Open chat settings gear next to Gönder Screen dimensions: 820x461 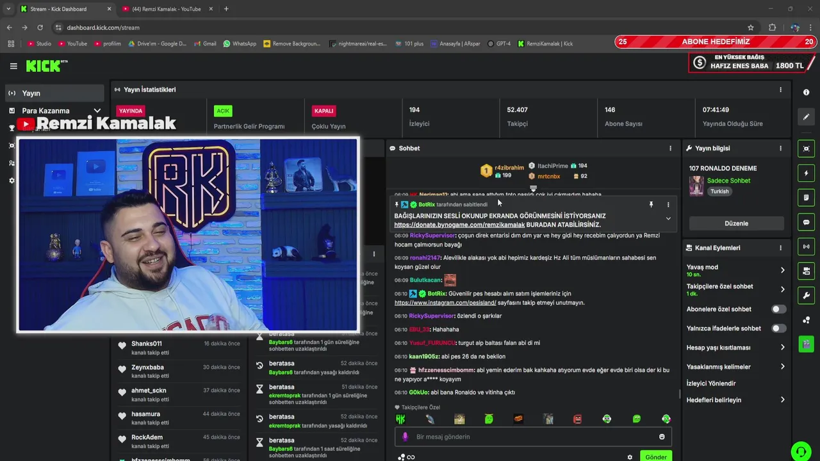[630, 457]
